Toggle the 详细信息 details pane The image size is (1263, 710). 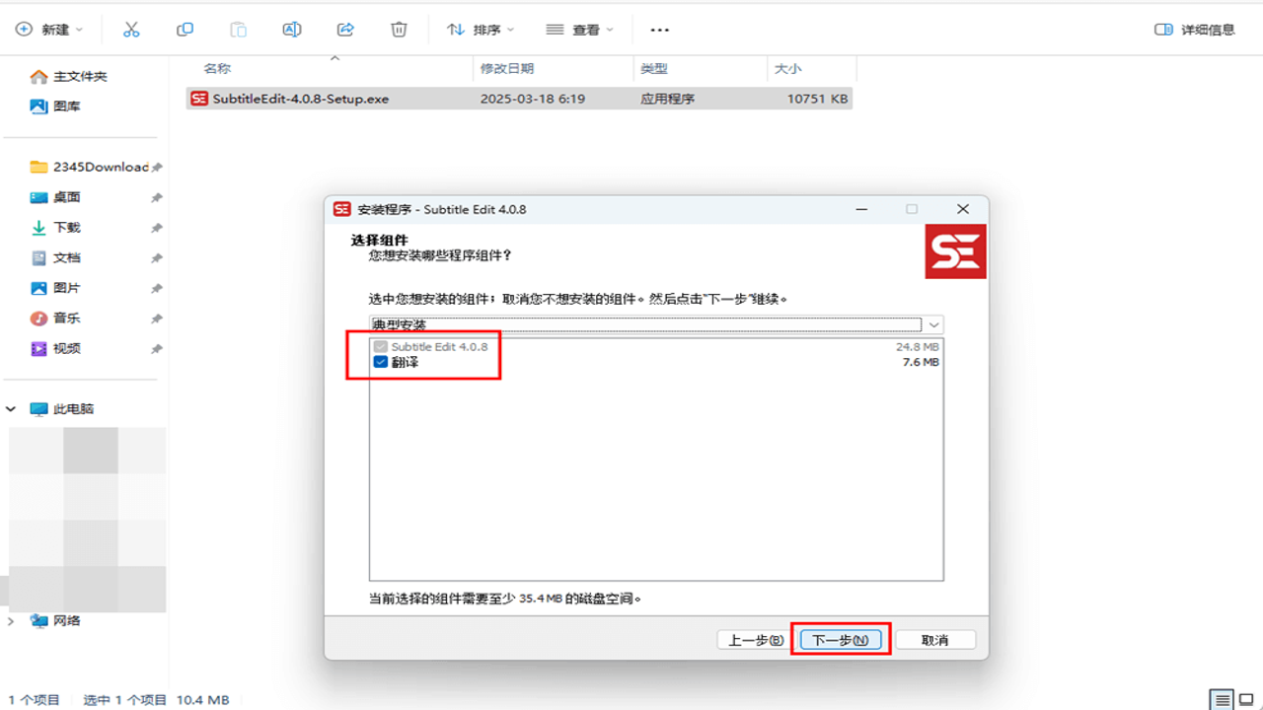coord(1195,30)
